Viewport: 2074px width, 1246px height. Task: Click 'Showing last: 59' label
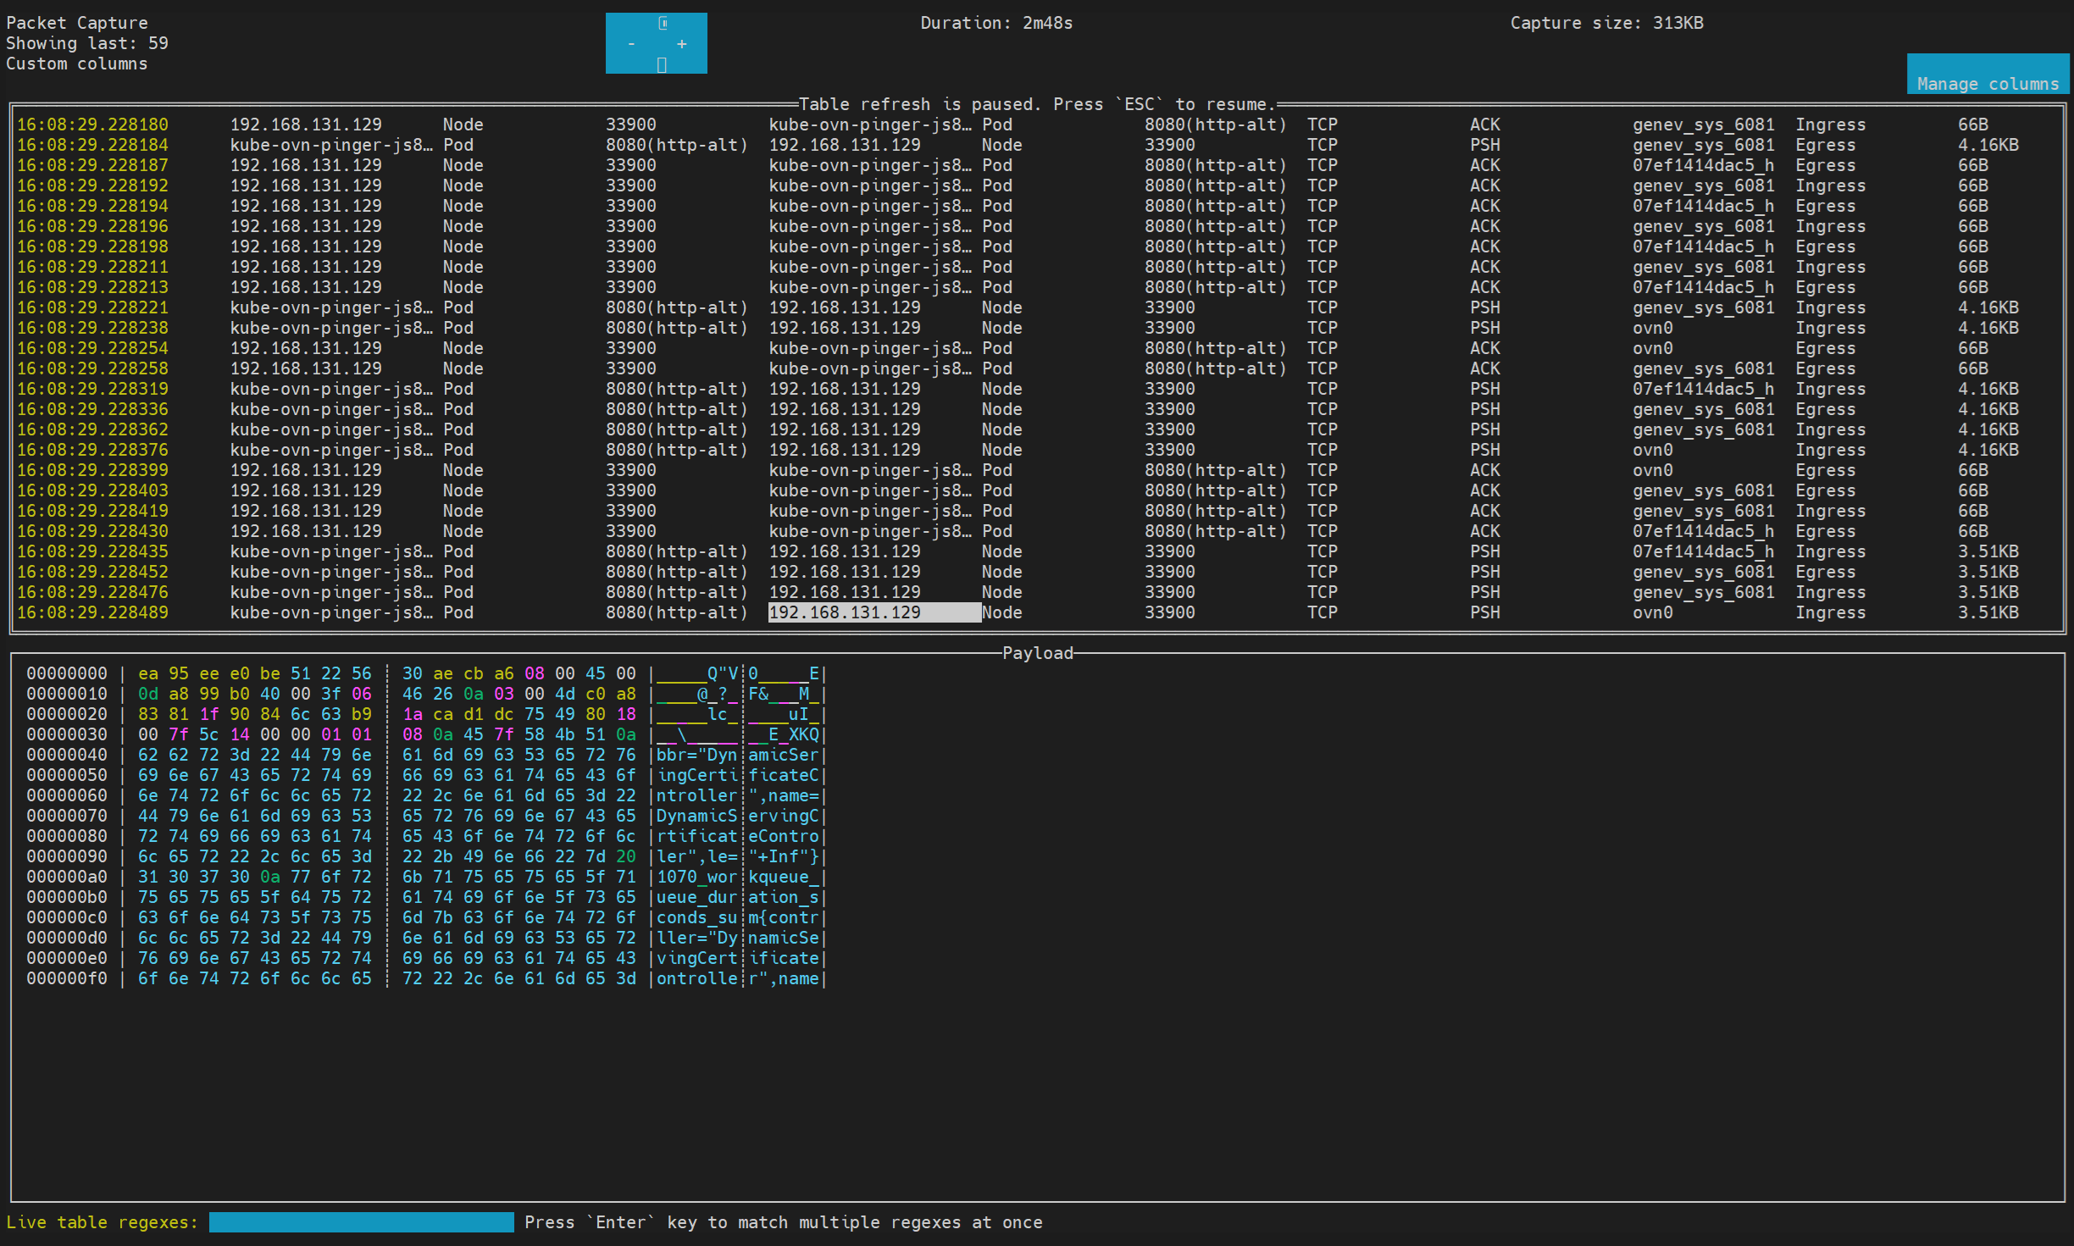coord(87,43)
